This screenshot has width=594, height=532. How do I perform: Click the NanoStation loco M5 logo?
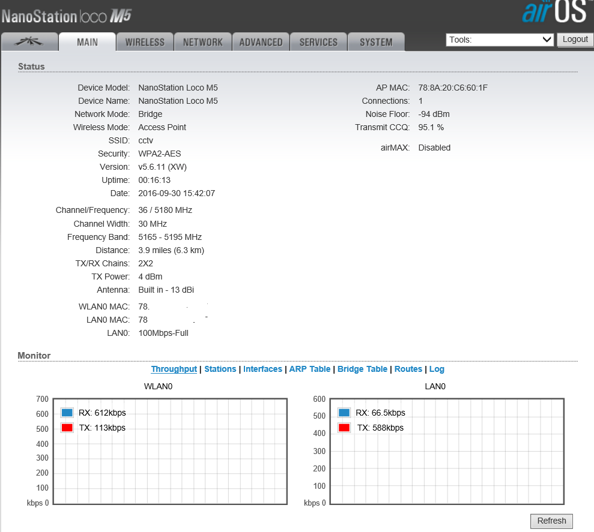click(67, 16)
